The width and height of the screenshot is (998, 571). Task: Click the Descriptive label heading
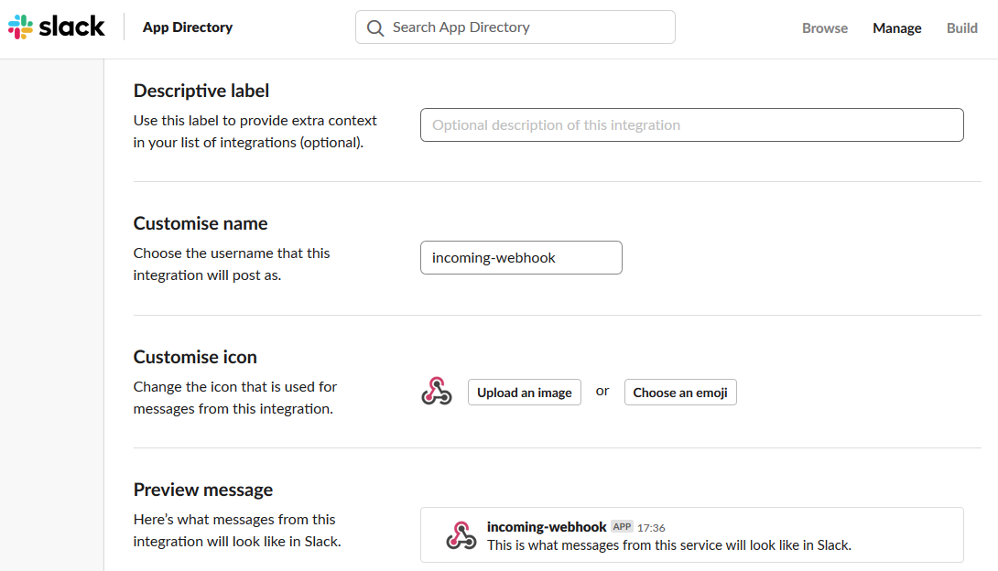click(201, 91)
